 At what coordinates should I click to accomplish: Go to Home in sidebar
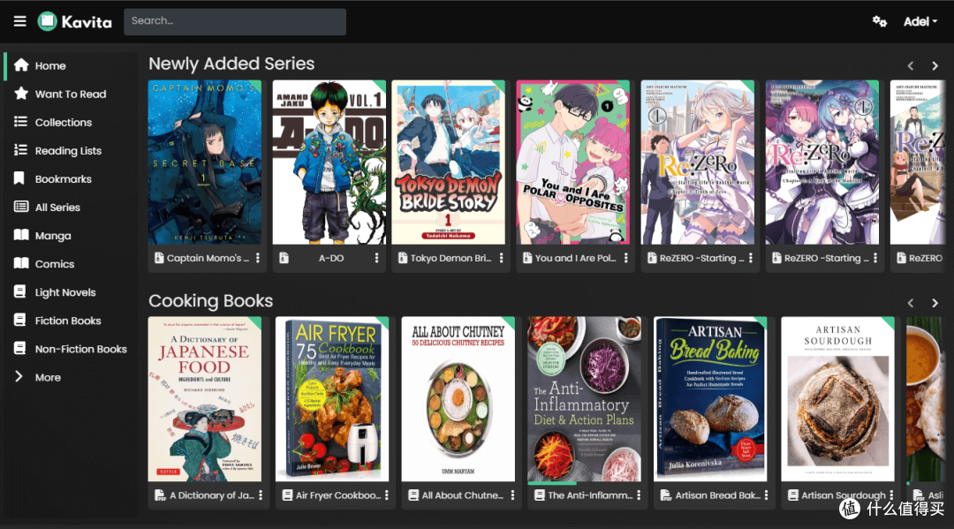point(71,65)
